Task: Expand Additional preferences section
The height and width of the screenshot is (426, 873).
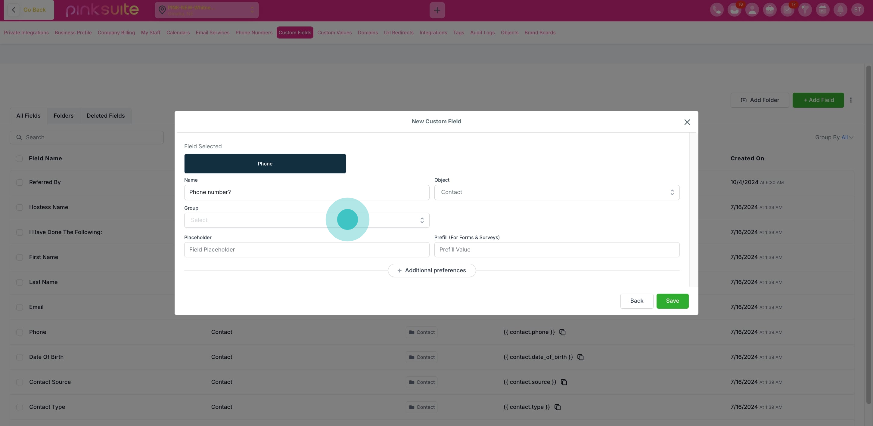Action: (x=431, y=270)
